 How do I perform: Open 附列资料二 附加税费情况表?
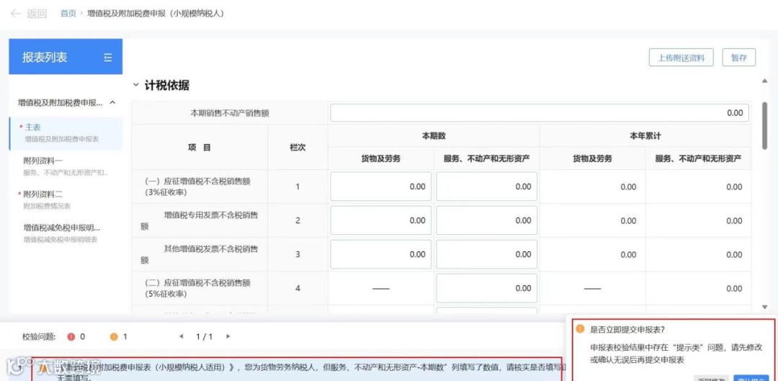pos(66,200)
